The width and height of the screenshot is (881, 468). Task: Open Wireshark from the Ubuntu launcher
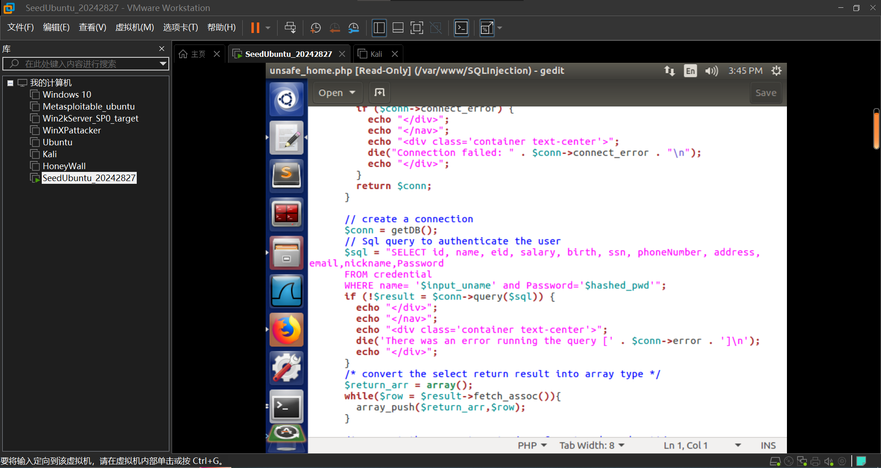point(286,291)
